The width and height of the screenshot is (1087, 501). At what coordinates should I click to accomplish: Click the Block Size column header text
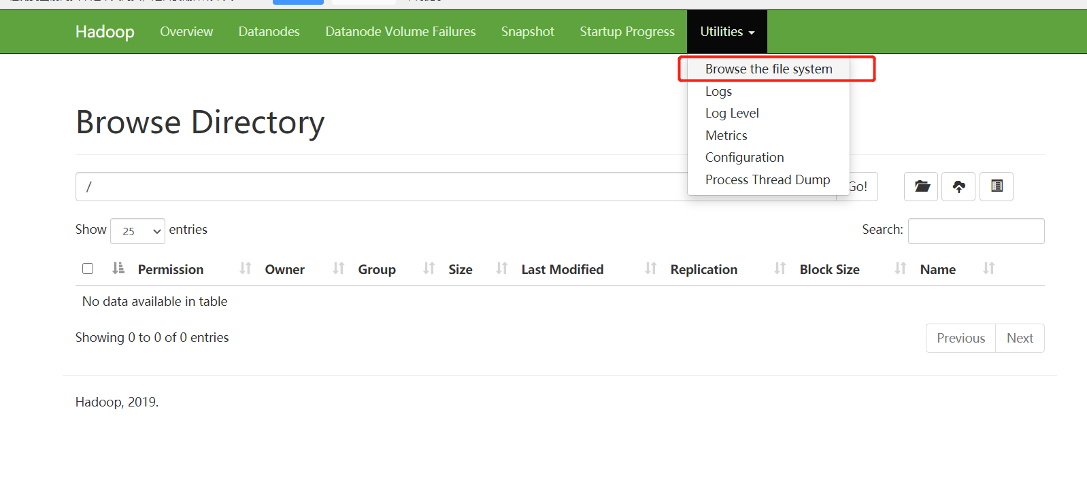[x=830, y=269]
